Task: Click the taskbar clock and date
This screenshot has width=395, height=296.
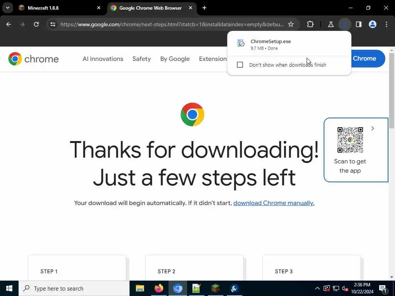Action: pos(362,288)
